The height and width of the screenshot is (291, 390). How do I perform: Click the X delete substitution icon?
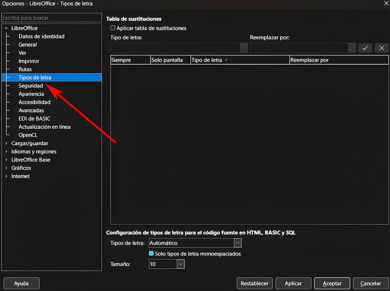coord(381,48)
